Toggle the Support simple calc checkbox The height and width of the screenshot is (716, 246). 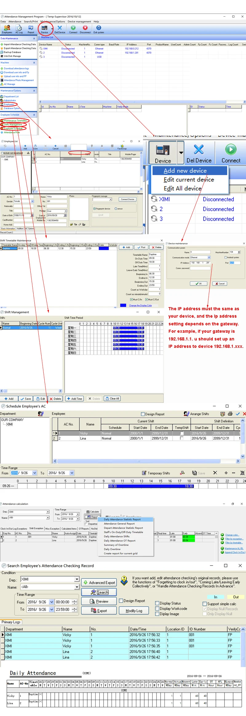(x=204, y=604)
